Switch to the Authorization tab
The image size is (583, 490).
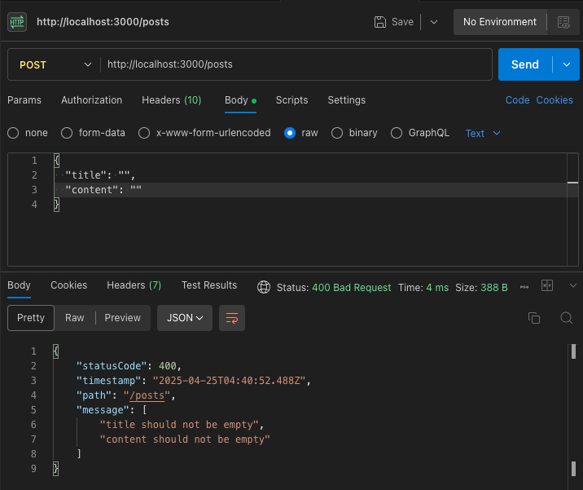[x=91, y=100]
